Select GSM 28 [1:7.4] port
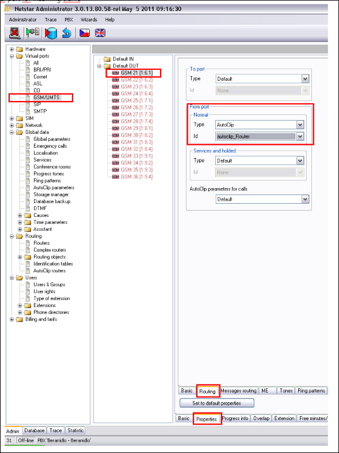 [x=136, y=121]
